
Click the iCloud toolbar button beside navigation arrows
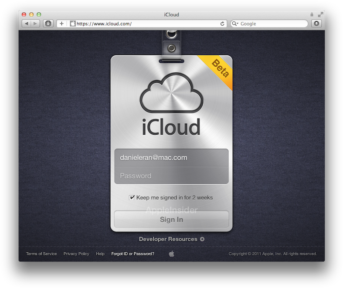48,24
